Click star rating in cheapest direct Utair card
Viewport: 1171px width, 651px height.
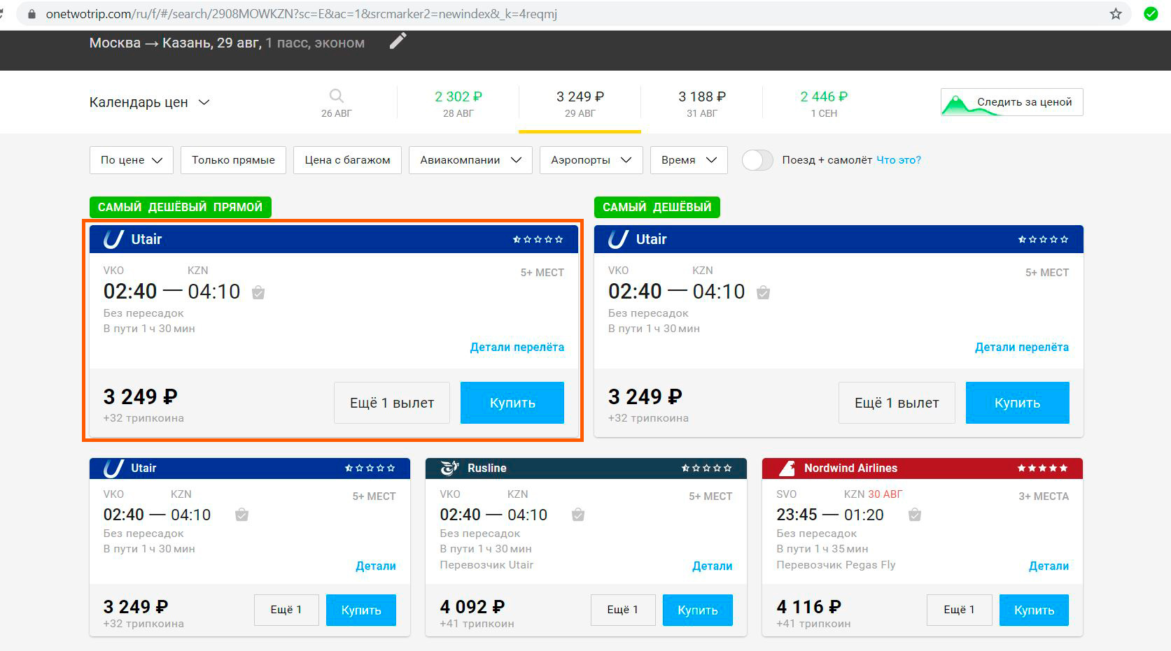(538, 239)
